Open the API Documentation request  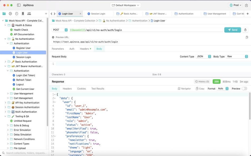click(x=24, y=34)
